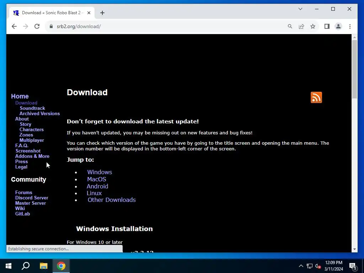Visit the Forums community link
The image size is (364, 273).
pos(24,192)
